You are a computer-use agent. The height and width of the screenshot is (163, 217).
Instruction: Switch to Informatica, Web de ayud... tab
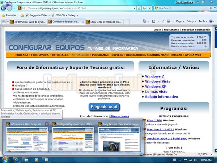(x=28, y=22)
